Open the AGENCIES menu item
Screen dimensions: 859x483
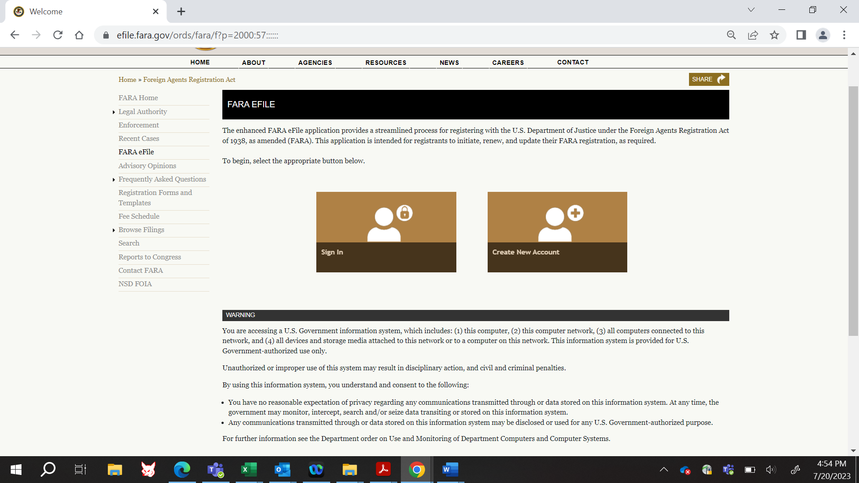click(315, 63)
